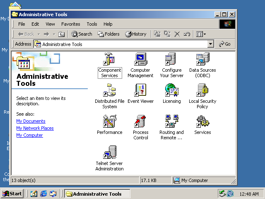Select Telnet Server Administration icon
Viewport: 265px width, 199px height.
click(x=109, y=153)
